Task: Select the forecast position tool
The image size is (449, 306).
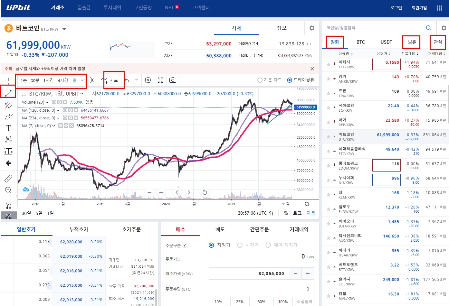Action: (8, 151)
